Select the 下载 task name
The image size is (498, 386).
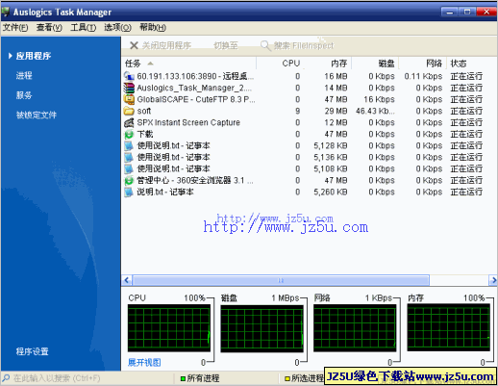[145, 134]
